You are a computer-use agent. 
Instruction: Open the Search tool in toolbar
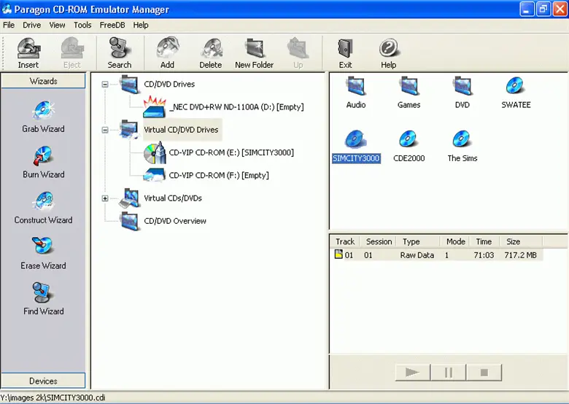coord(120,53)
